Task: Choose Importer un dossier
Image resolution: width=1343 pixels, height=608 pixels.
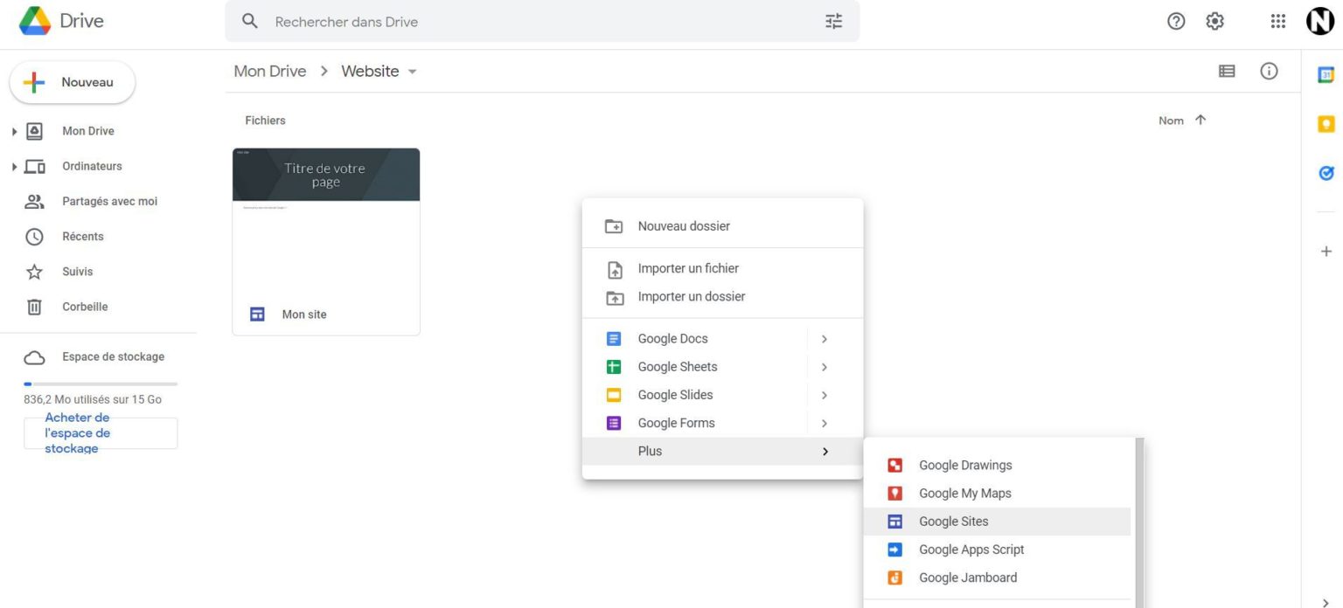Action: click(722, 297)
